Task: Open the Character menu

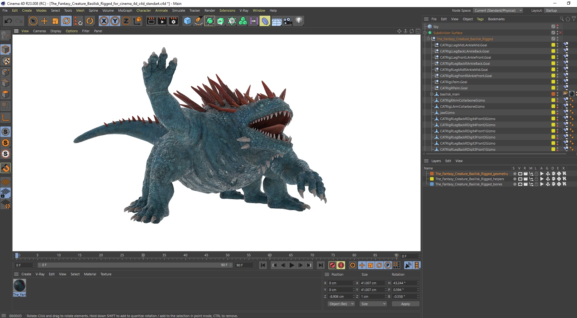Action: point(144,10)
